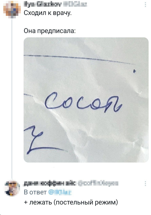Click the line 'Она предписала:'
This screenshot has width=151, height=215.
click(x=50, y=31)
